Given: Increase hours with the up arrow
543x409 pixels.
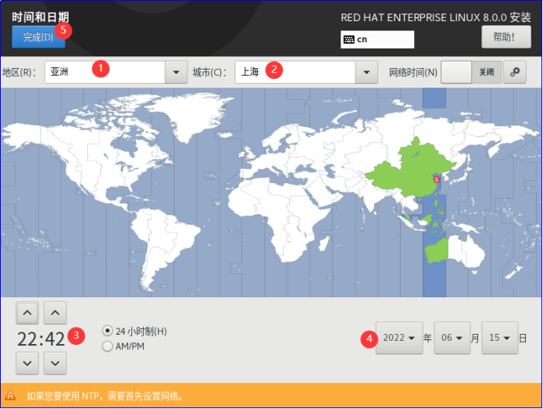Looking at the screenshot, I should click(x=27, y=313).
